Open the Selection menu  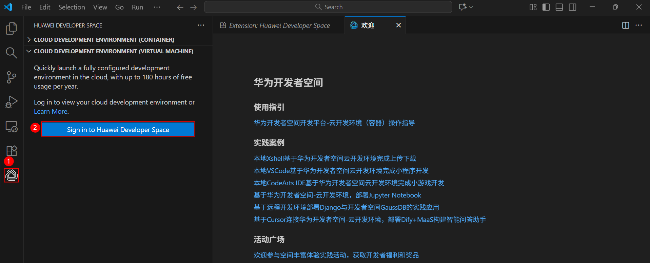[72, 7]
